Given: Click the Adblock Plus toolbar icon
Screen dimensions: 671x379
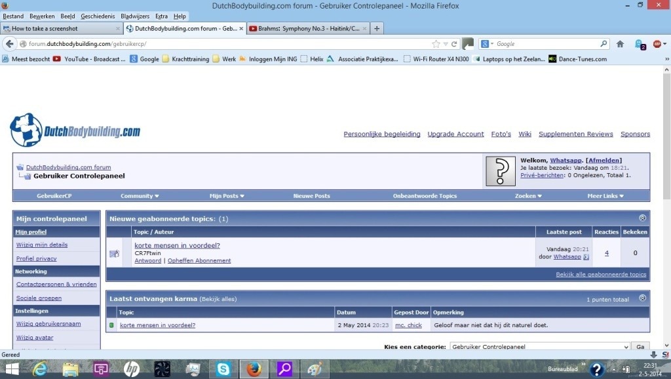Looking at the screenshot, I should (x=657, y=44).
